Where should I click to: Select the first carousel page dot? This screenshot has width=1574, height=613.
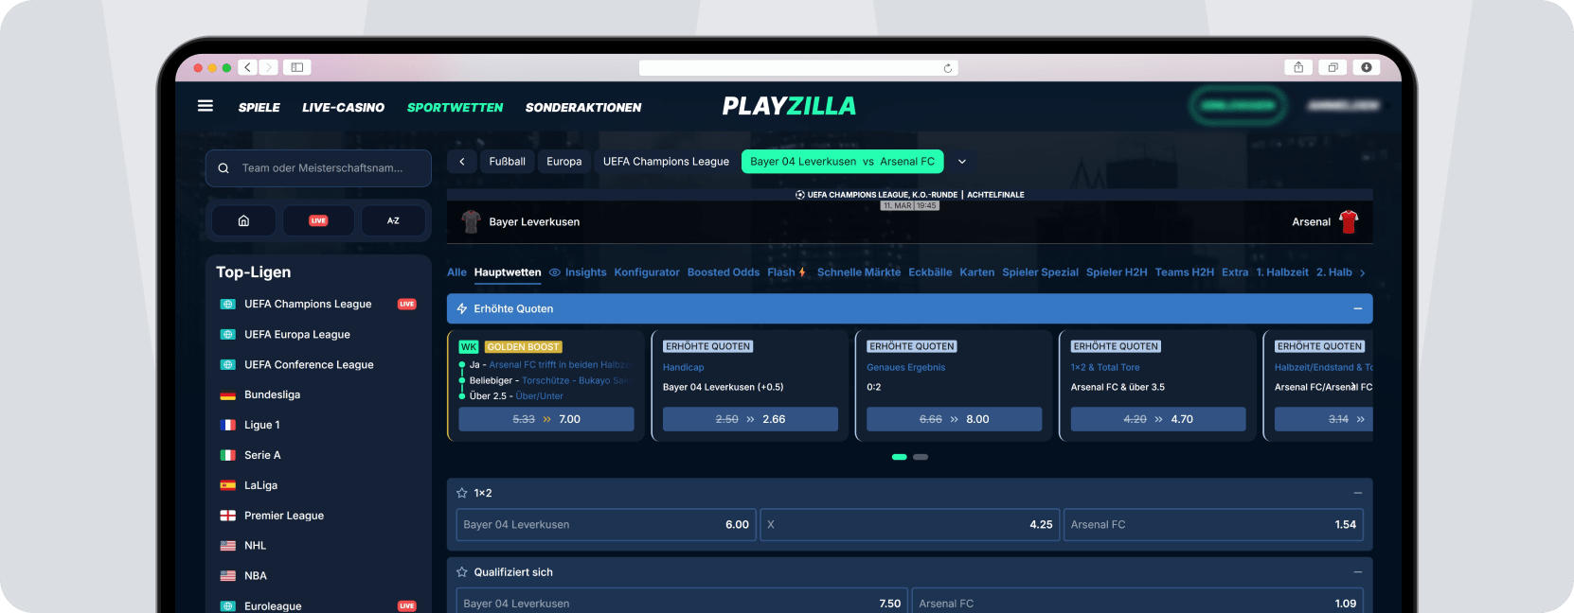[x=900, y=457]
